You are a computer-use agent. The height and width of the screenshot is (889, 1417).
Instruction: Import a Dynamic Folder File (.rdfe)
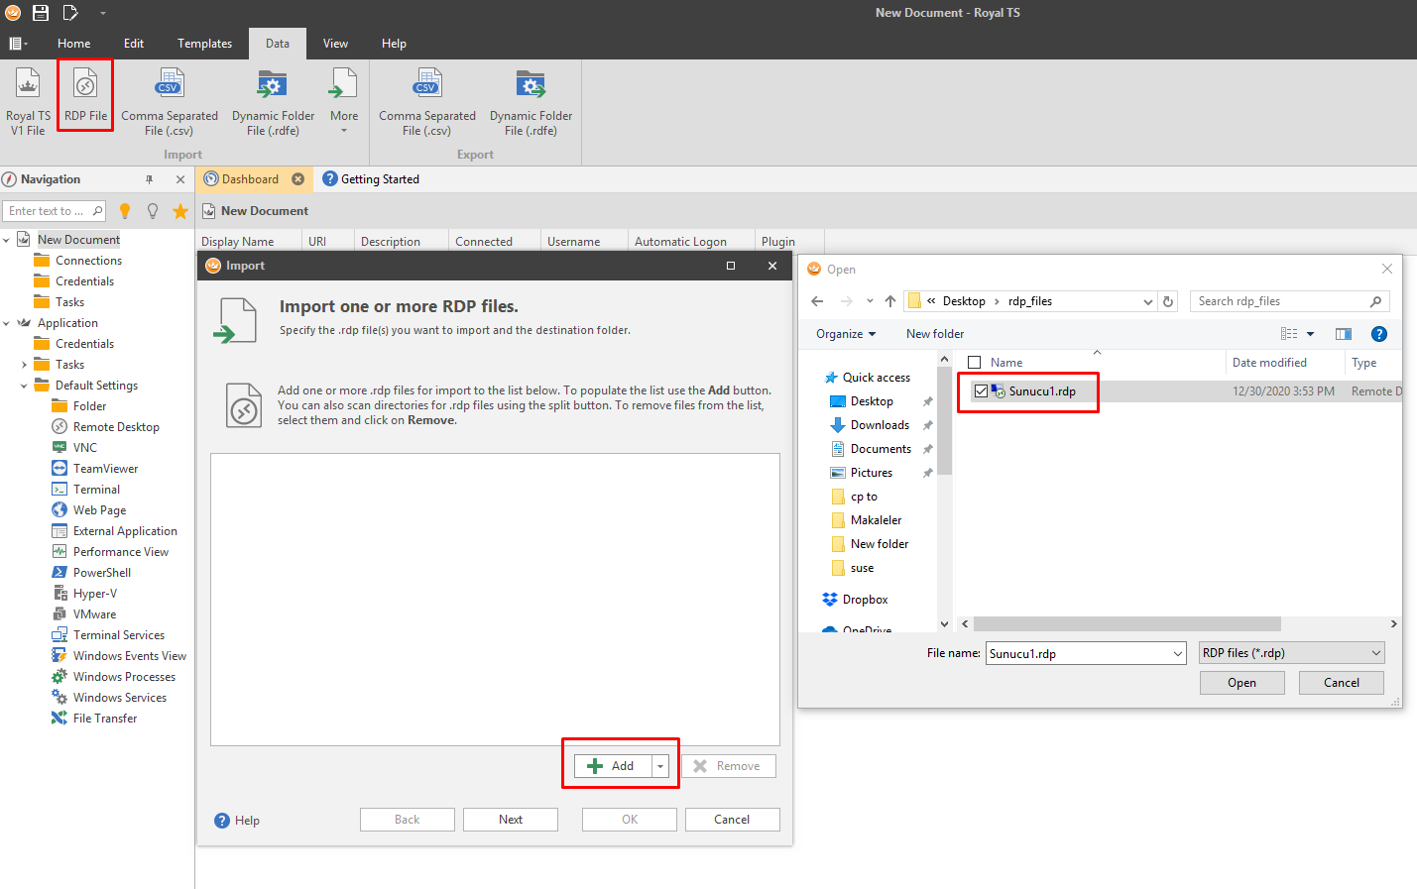273,101
